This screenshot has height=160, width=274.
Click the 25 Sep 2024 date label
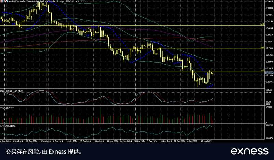click(x=45, y=141)
